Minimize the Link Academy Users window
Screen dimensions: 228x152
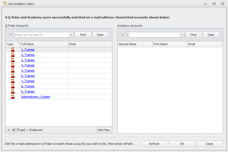[205, 4]
